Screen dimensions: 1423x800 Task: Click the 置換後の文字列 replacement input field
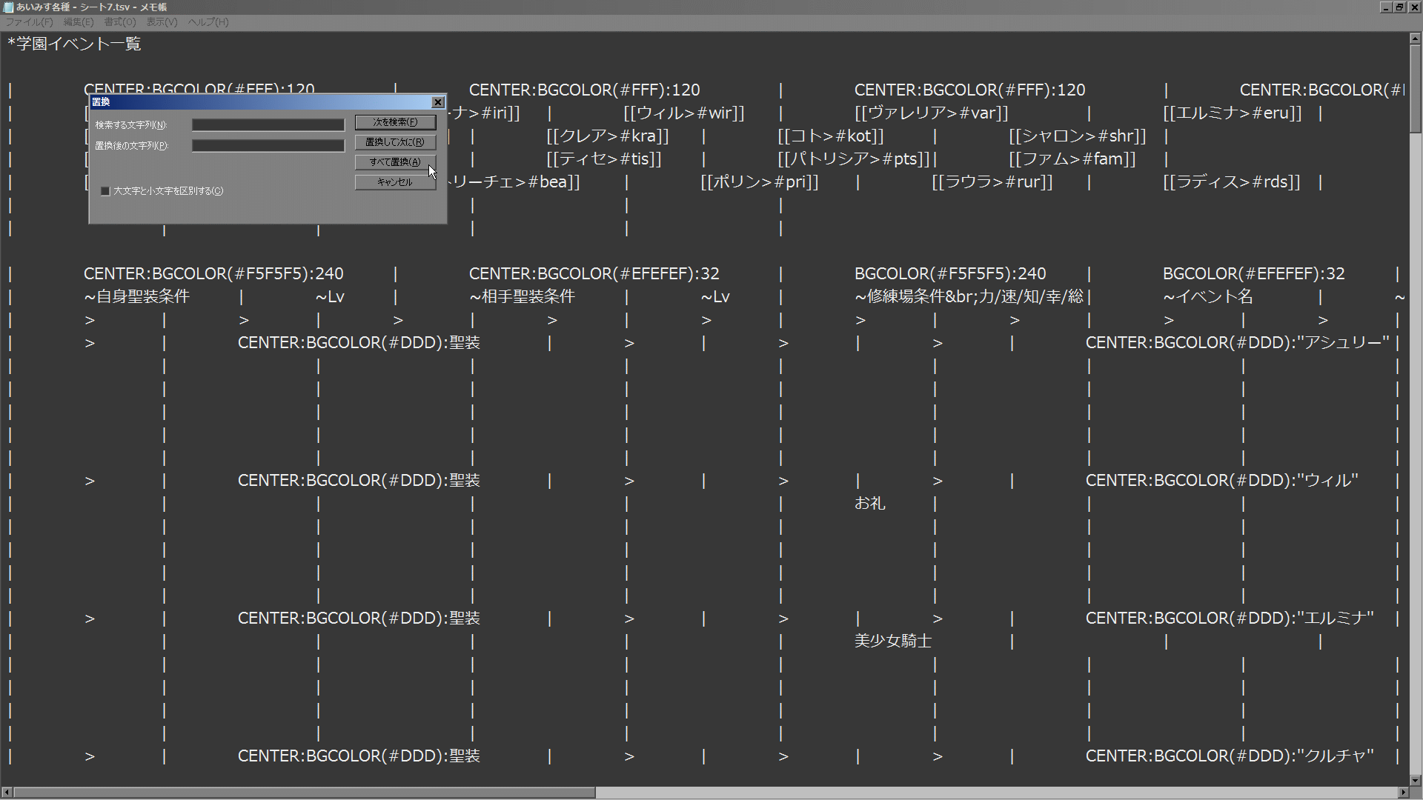pyautogui.click(x=268, y=144)
